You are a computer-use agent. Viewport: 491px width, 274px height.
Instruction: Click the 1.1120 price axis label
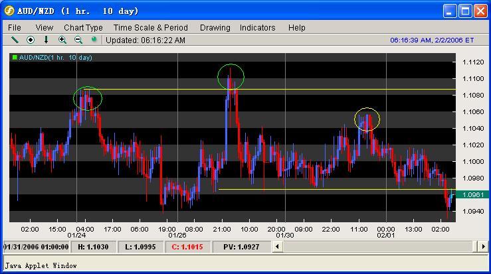473,62
